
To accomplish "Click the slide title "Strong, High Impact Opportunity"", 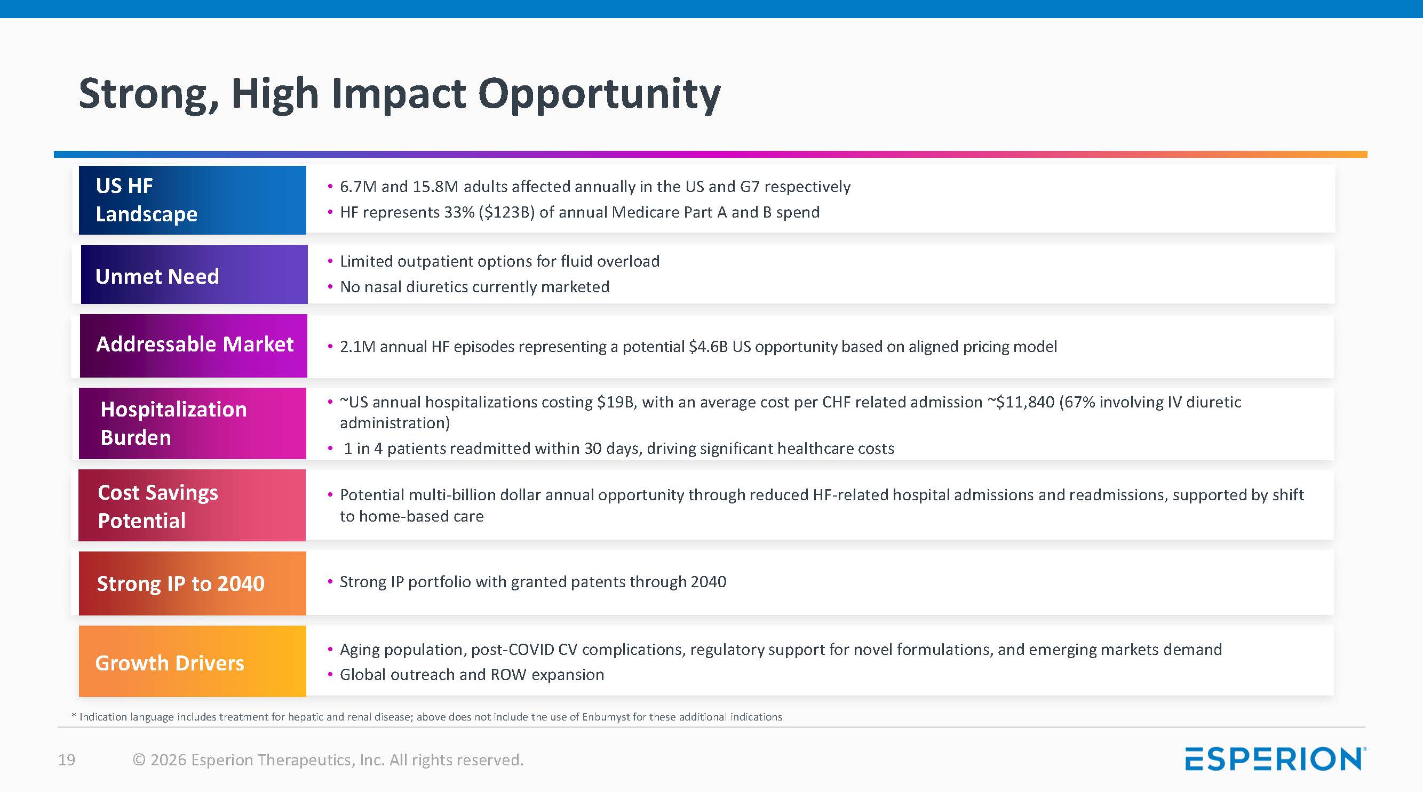I will [400, 93].
